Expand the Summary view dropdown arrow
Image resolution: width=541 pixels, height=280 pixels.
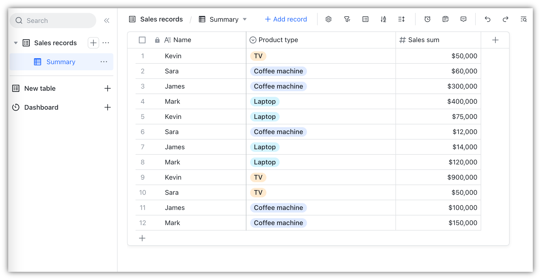[245, 19]
